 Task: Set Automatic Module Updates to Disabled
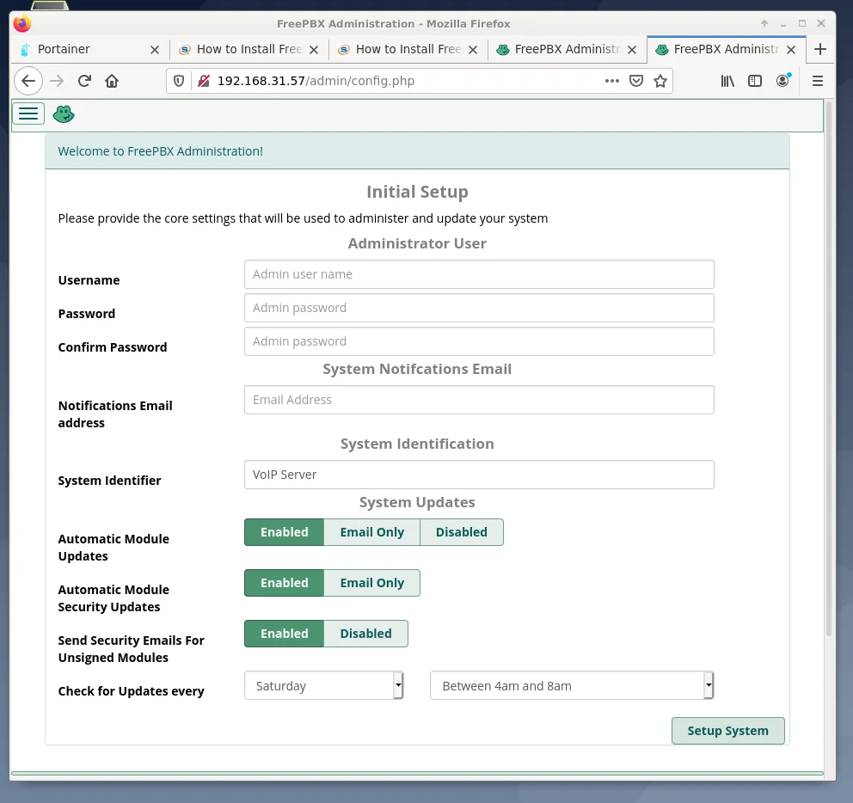[461, 531]
